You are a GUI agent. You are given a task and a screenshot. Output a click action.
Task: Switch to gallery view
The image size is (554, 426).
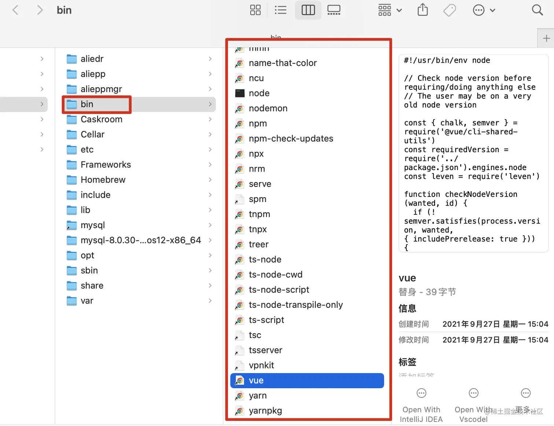[334, 10]
